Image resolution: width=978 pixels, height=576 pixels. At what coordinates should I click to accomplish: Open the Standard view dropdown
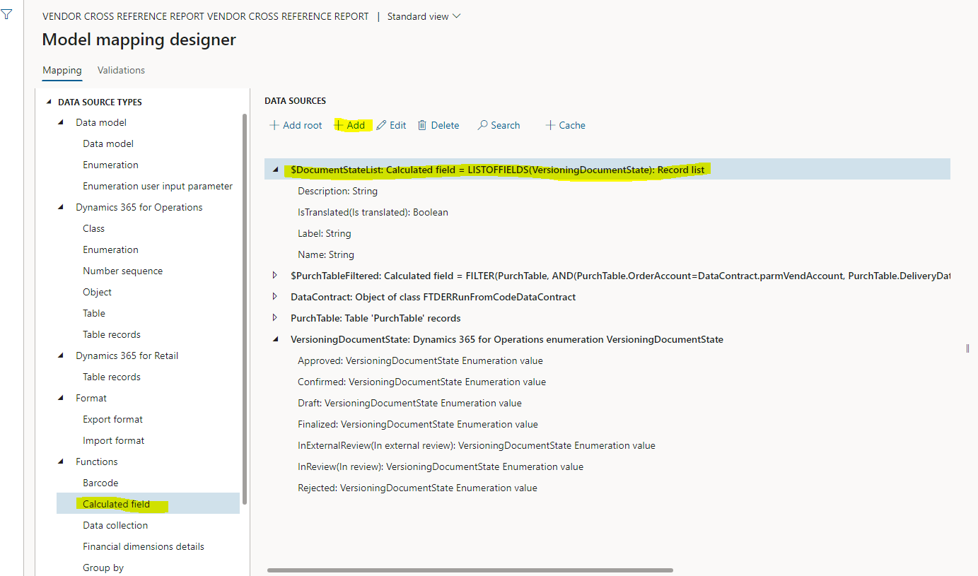pos(423,15)
